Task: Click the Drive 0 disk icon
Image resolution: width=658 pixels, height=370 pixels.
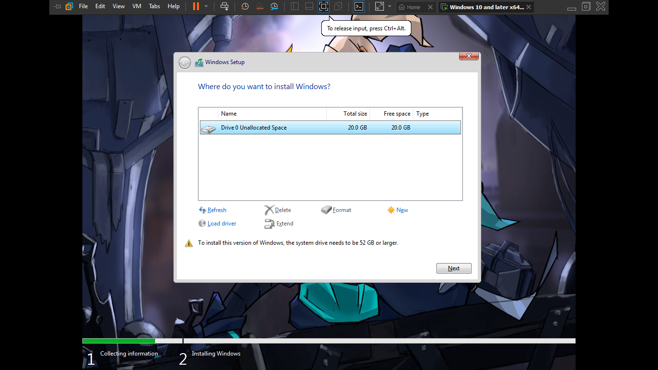Action: click(209, 129)
